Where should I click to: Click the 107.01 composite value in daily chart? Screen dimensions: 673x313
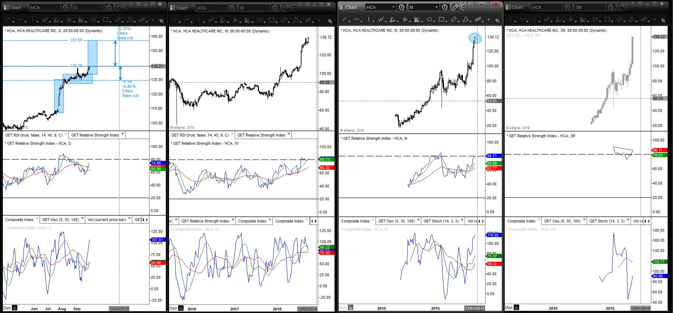click(157, 240)
